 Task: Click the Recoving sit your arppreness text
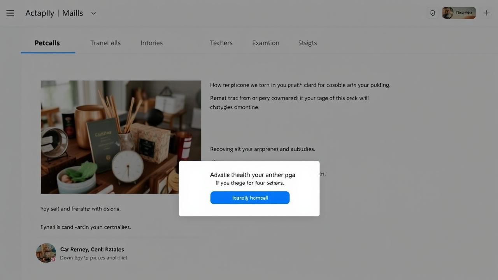click(x=263, y=149)
